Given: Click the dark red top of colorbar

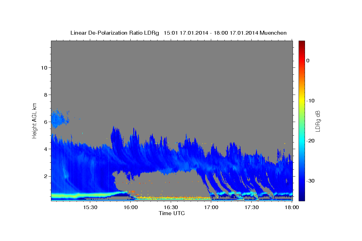Looking at the screenshot, I should pos(302,43).
